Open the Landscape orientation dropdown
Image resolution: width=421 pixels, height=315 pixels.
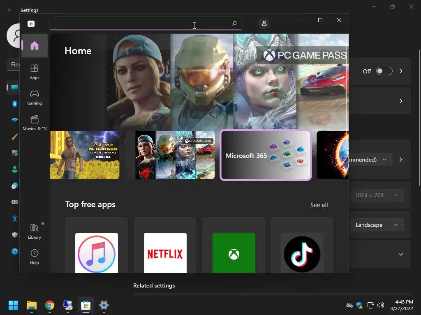[x=377, y=225]
